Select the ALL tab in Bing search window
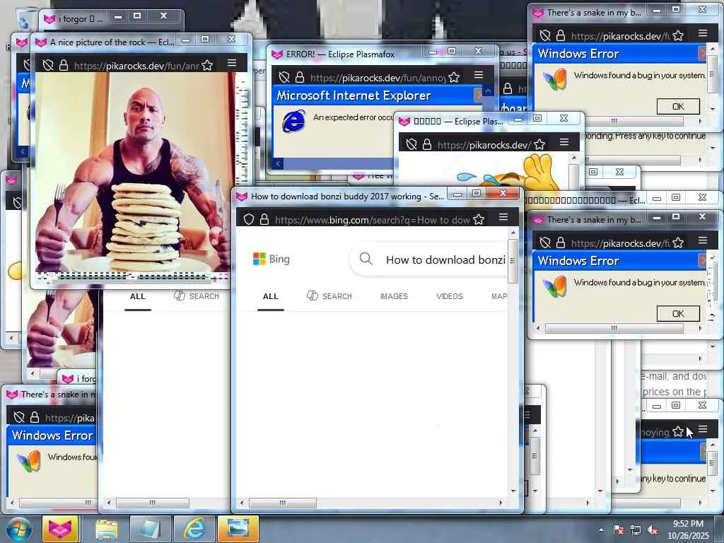The image size is (724, 543). [271, 296]
